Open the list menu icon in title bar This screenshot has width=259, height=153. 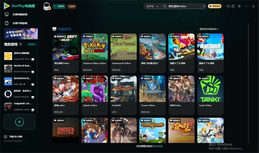coord(239,6)
